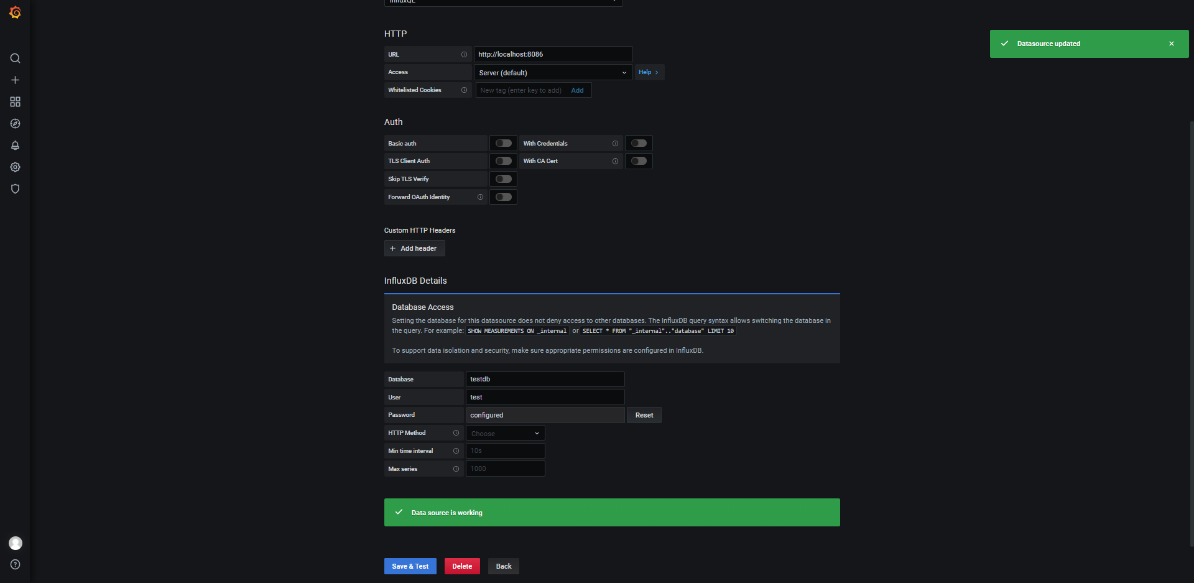
Task: Show info icon for With CA Cert
Action: click(x=615, y=161)
